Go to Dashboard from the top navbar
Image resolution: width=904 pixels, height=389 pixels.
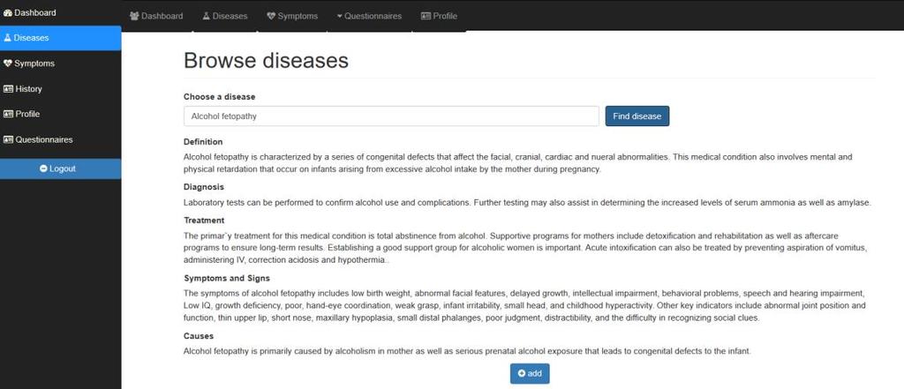pos(156,16)
